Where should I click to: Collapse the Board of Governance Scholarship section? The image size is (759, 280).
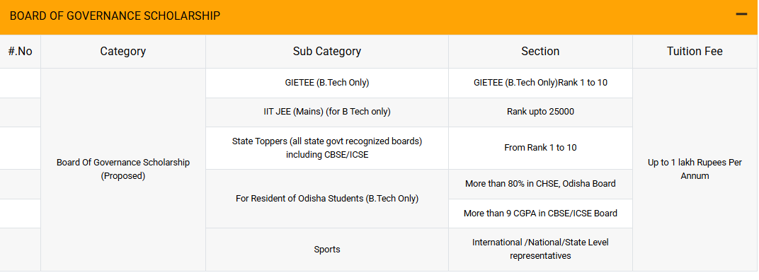[x=741, y=15]
